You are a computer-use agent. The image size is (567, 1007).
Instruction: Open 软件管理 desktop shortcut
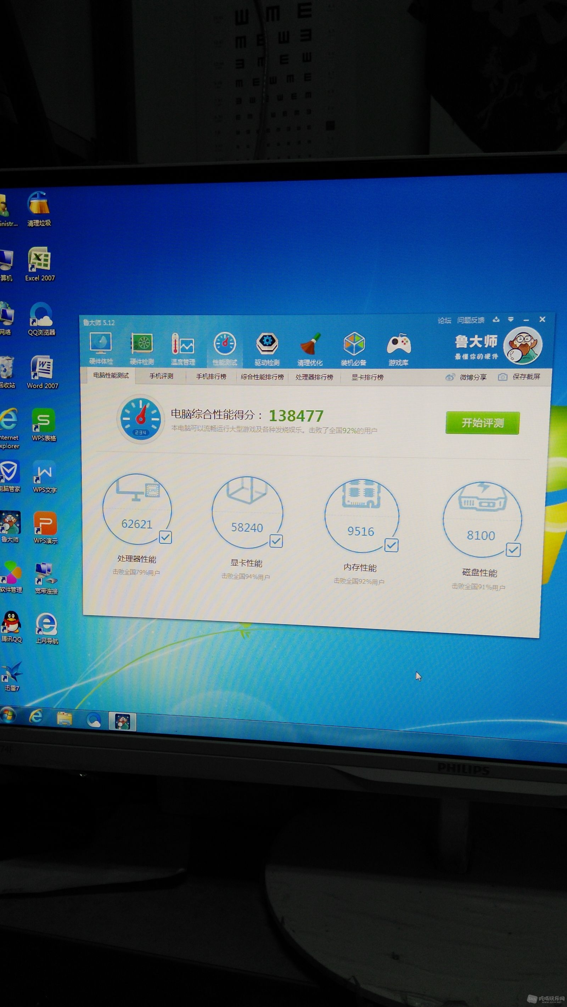click(x=11, y=577)
